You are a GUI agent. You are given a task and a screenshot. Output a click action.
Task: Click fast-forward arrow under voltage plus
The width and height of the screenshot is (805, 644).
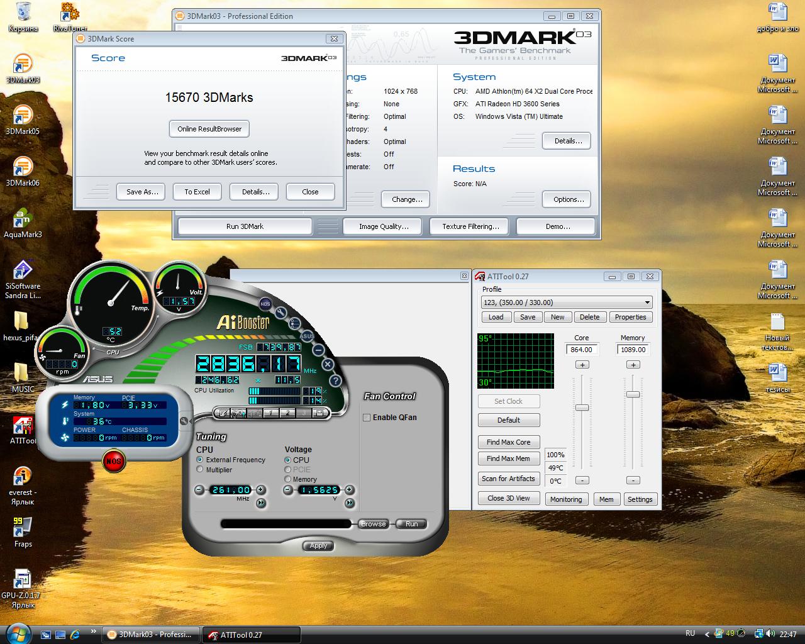pos(350,502)
